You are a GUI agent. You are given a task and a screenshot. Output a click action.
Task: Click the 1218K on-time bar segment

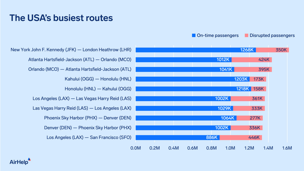(193, 89)
